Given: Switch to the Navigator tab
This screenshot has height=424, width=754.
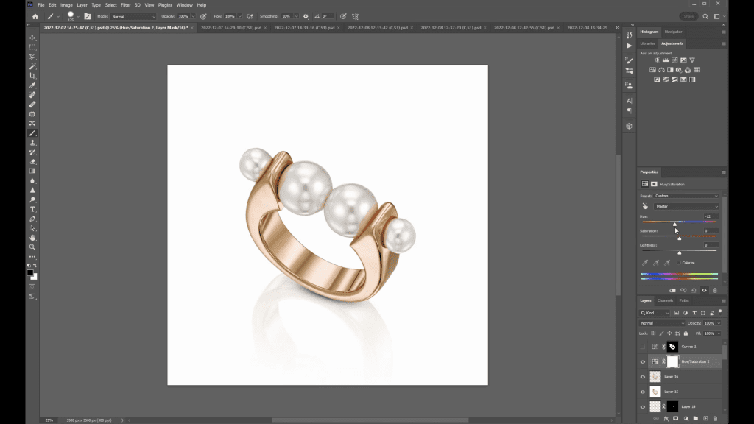Looking at the screenshot, I should point(673,32).
